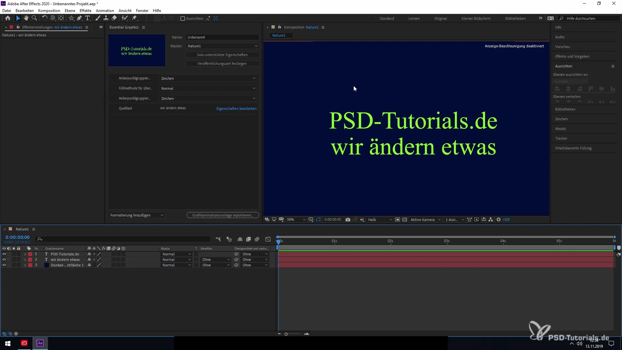Enable the Ausrichten snapping checkbox
Viewport: 622px width, 350px height.
pyautogui.click(x=183, y=18)
